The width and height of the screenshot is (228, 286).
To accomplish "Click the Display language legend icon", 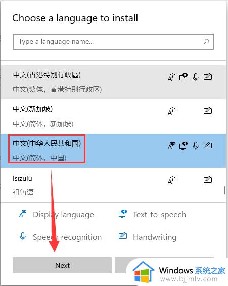I will 23,214.
